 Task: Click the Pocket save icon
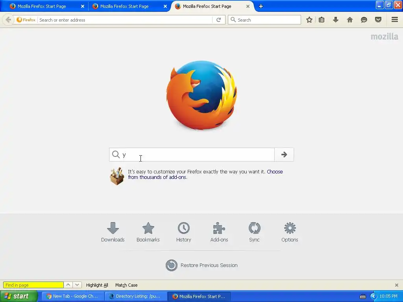[x=378, y=20]
